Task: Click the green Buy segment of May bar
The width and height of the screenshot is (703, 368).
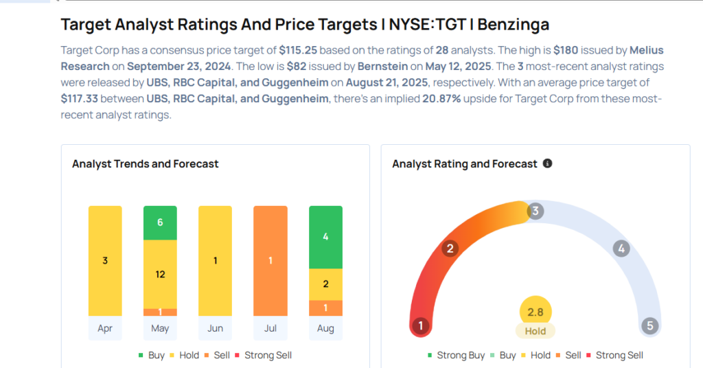Action: [x=160, y=222]
